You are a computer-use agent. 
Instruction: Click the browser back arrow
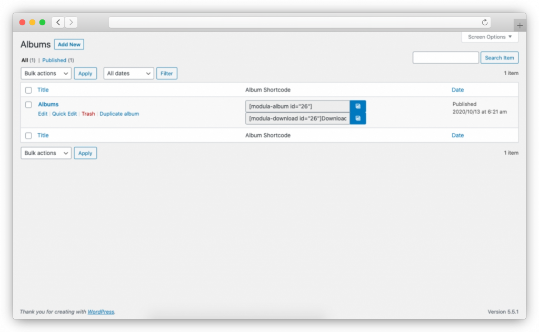tap(58, 22)
